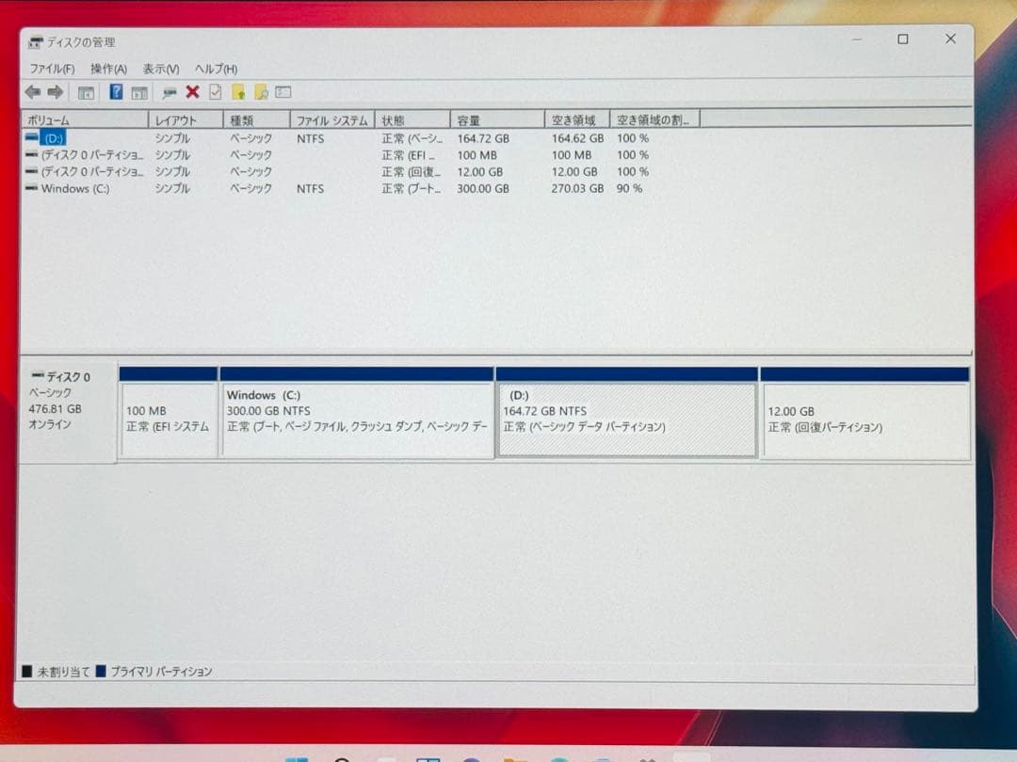The image size is (1017, 762).
Task: Open the 表示(V) menu
Action: [x=159, y=68]
